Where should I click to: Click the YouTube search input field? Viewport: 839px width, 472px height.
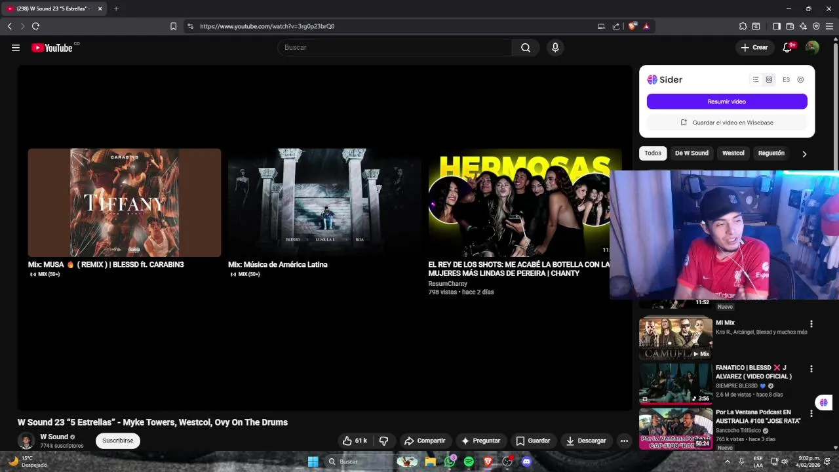[395, 47]
